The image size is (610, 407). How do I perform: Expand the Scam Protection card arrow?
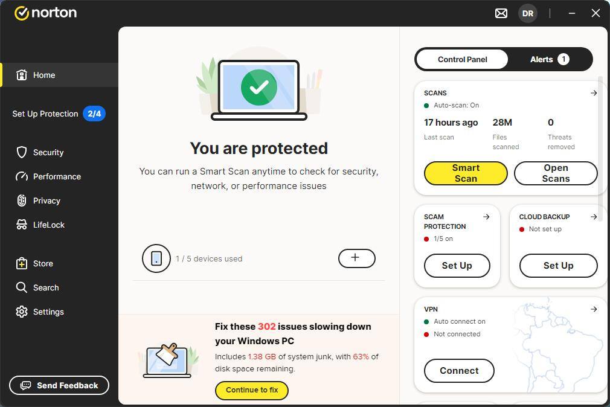(x=486, y=217)
